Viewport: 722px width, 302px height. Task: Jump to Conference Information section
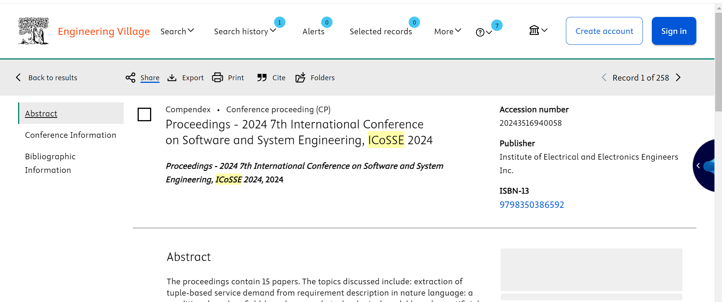tap(71, 135)
